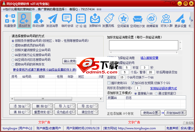This screenshot has width=195, height=132.
Task: Click the QQ list horizontal scrollbar thumb
Action: 43,99
